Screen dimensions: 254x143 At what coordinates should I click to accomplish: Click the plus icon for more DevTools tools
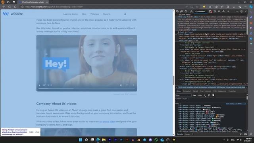pos(228,12)
